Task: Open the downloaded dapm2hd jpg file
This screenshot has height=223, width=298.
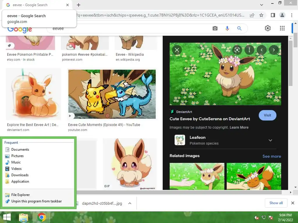Action: click(x=102, y=204)
